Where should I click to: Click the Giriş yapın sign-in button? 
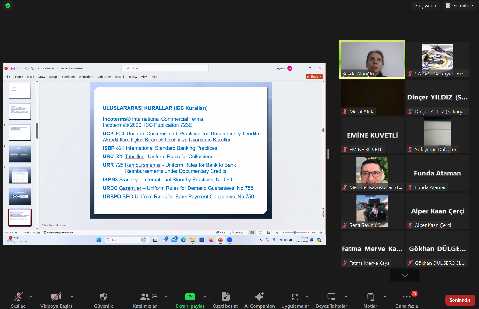(425, 6)
